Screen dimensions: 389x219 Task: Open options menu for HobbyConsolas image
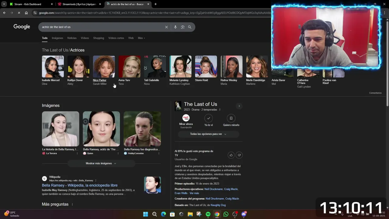coord(159,153)
